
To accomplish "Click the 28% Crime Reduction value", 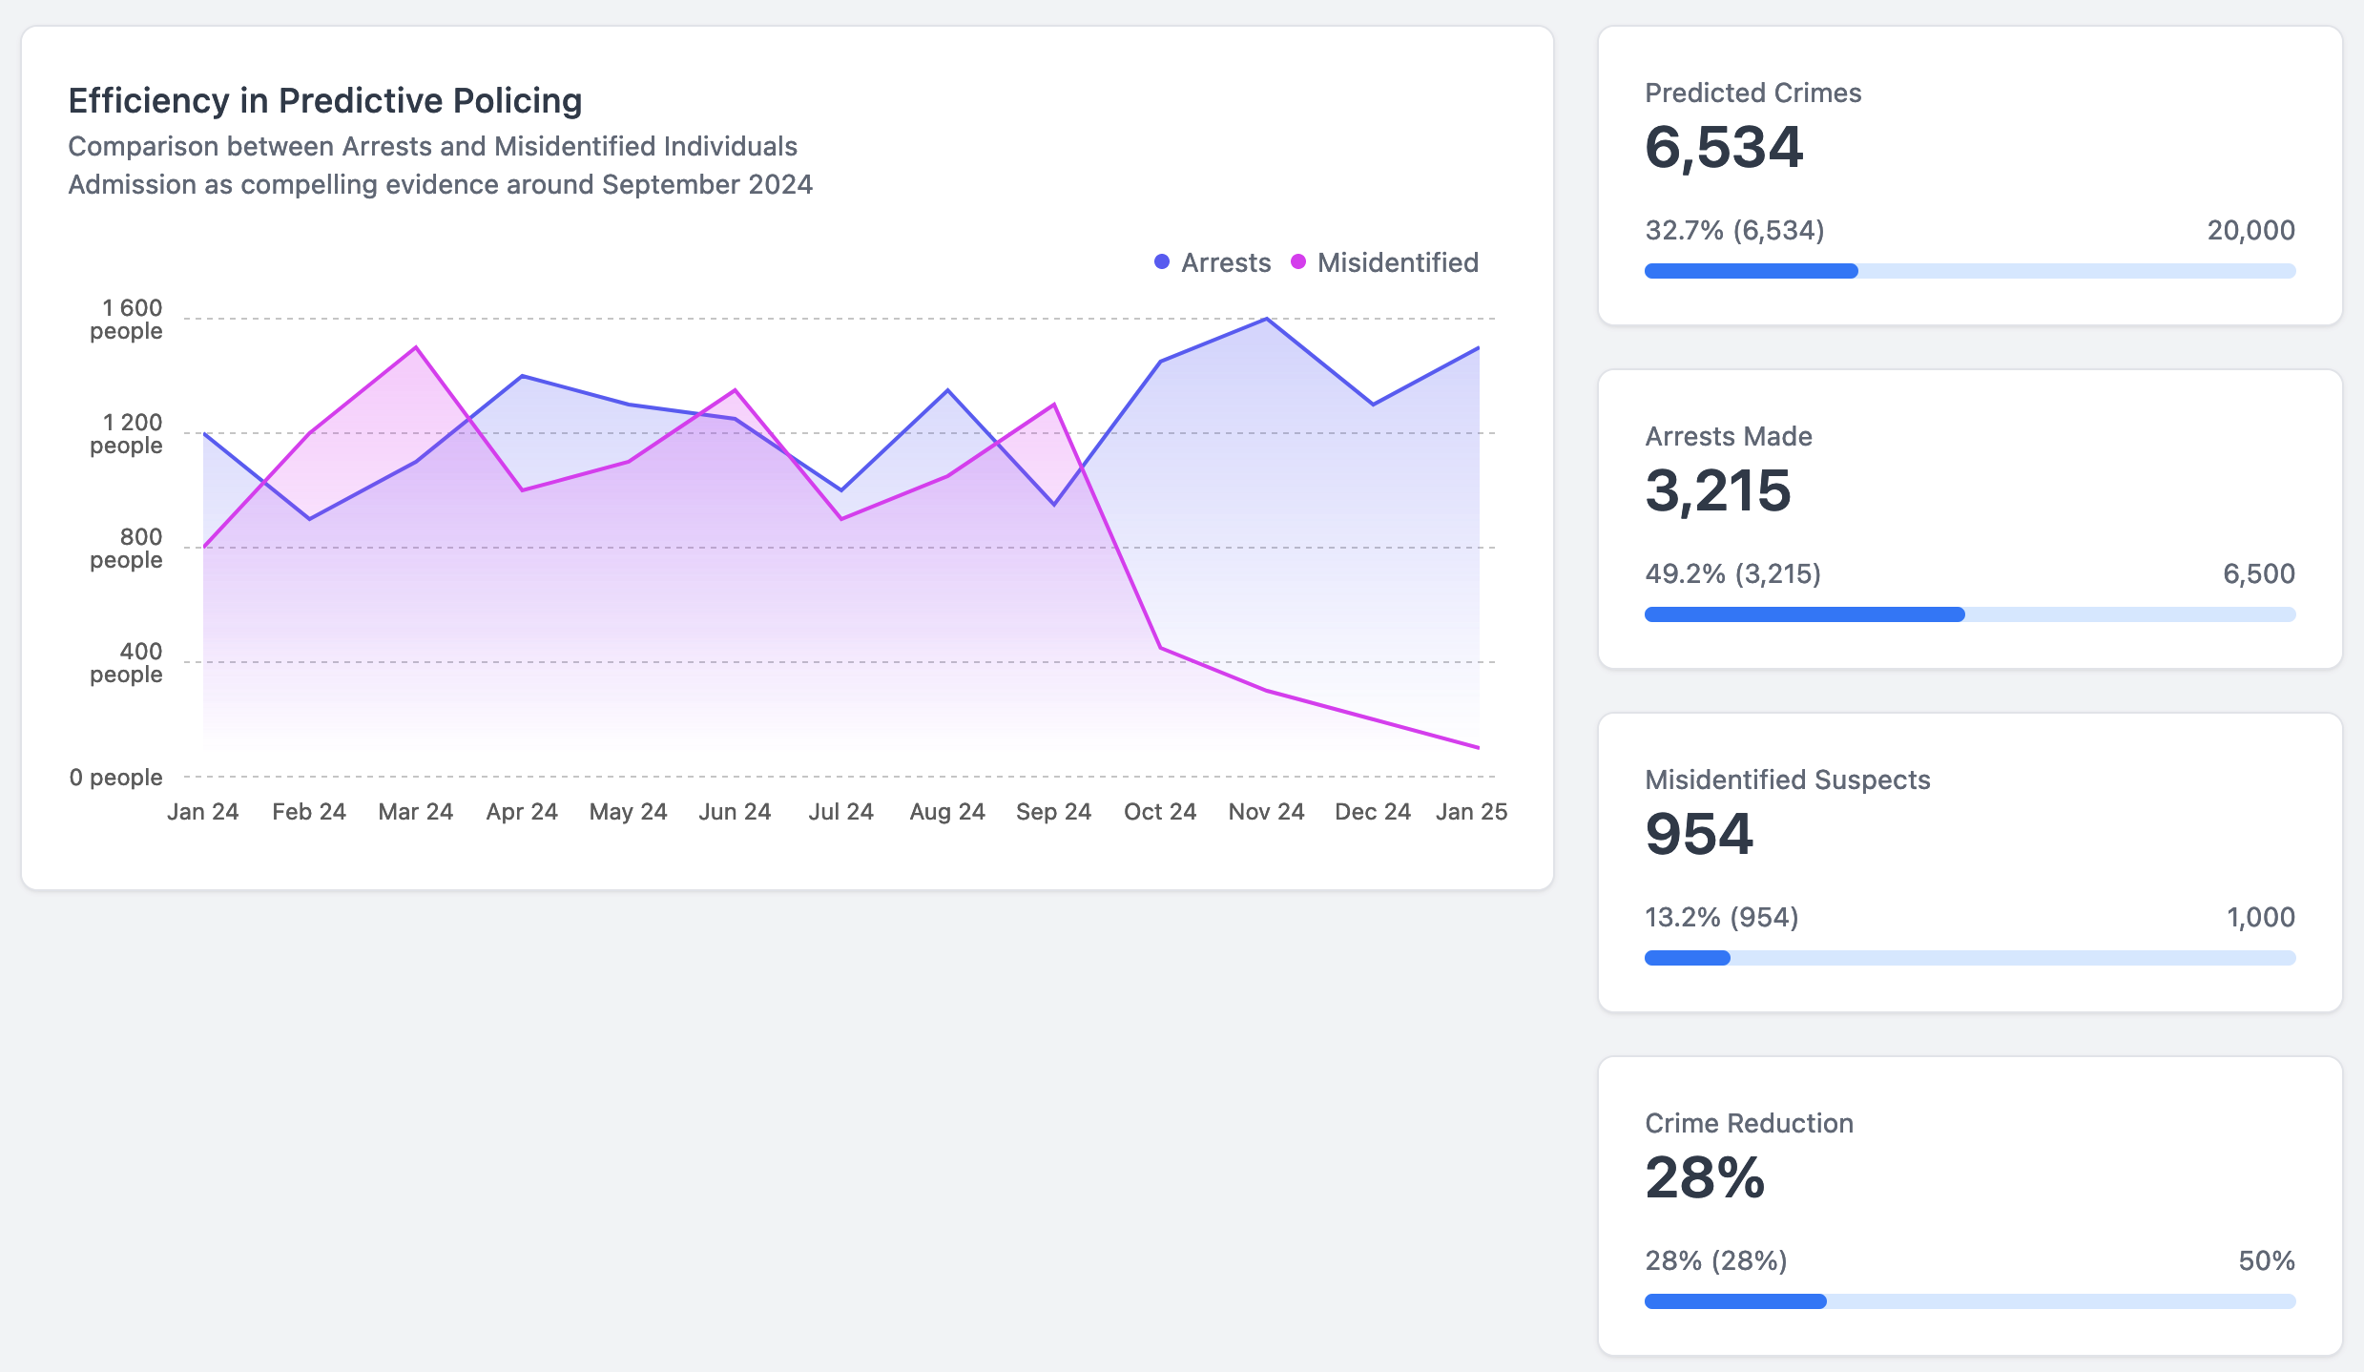I will coord(1705,1178).
